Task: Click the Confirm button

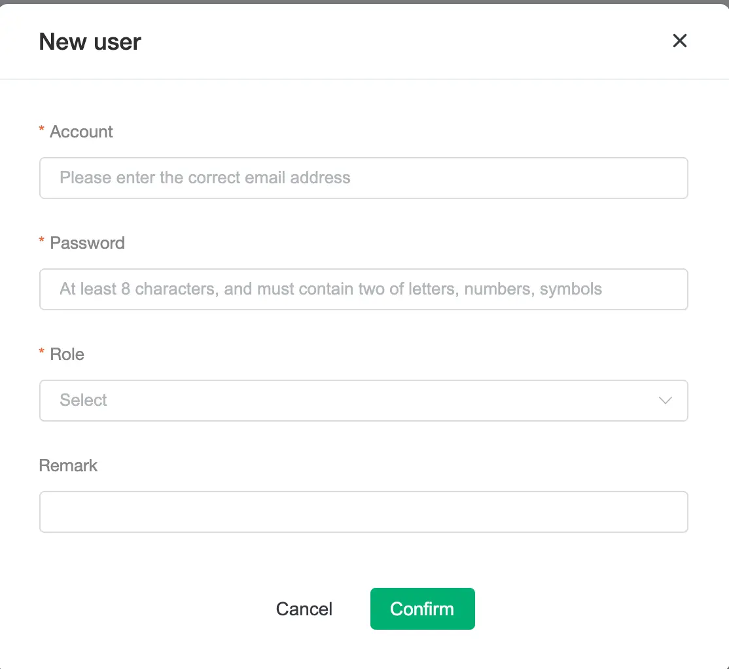Action: [422, 609]
